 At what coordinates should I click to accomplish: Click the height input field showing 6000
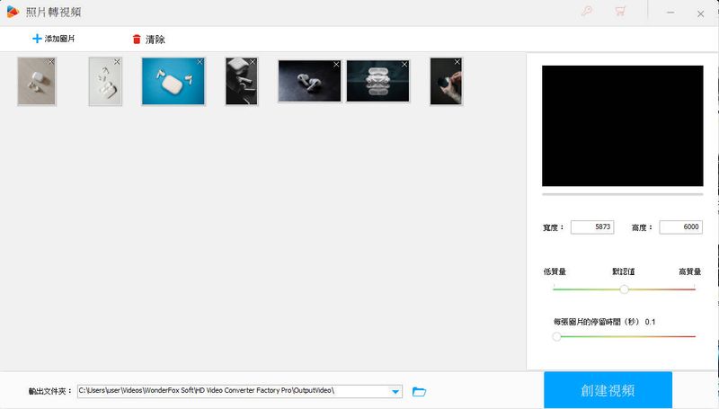(681, 227)
